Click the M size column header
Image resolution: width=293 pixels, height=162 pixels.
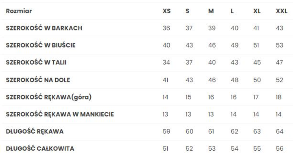(211, 11)
